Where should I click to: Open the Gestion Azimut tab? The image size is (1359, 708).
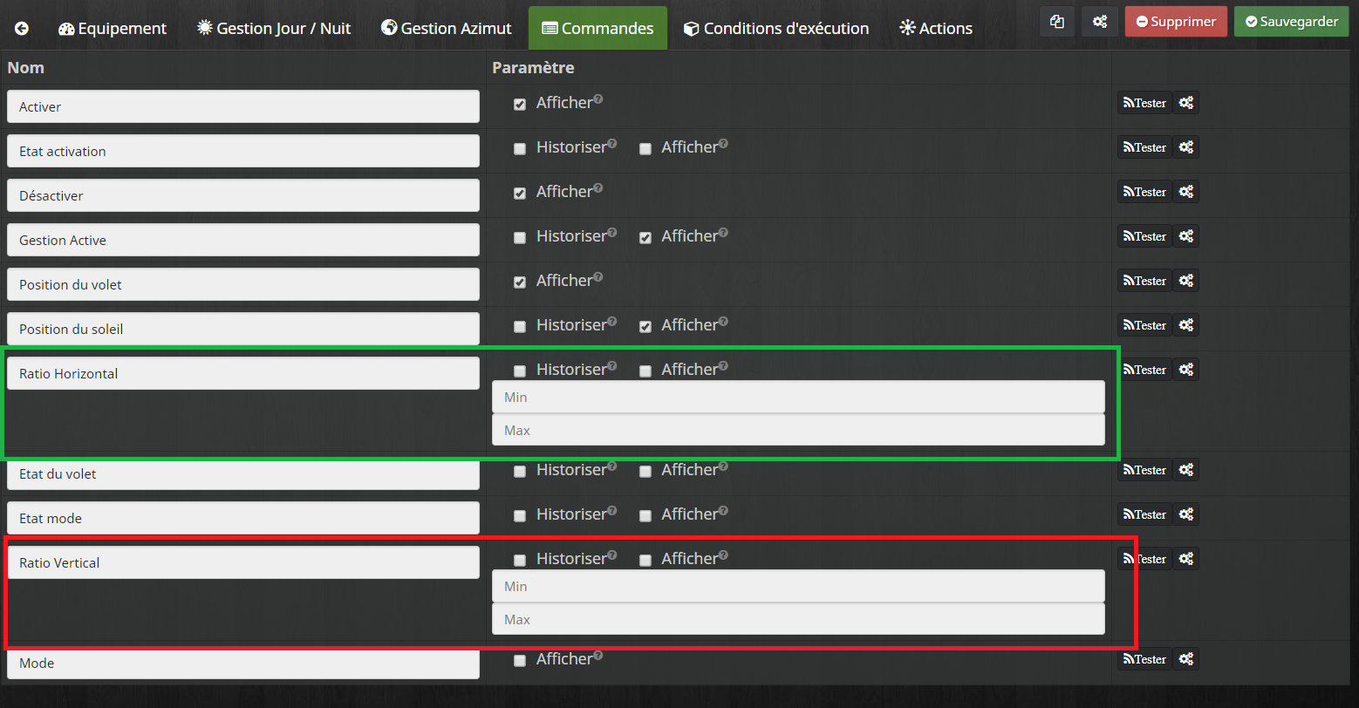coord(447,28)
